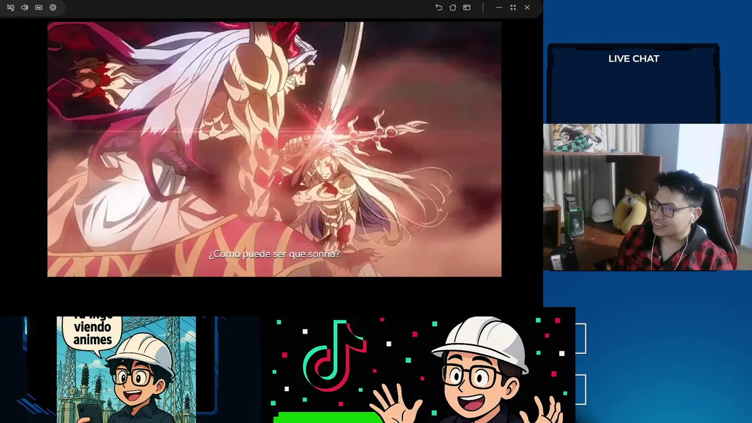This screenshot has width=752, height=423.
Task: Click the TikTok logo graphic
Action: point(335,356)
